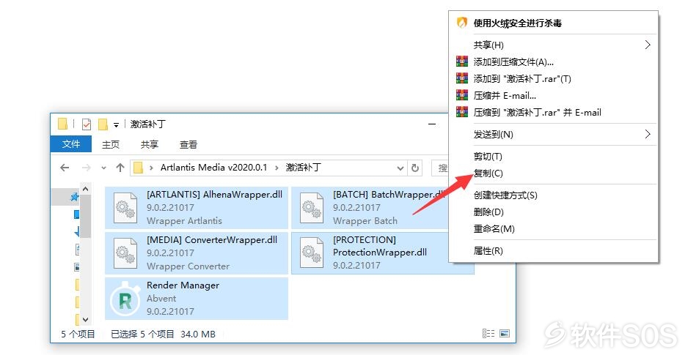
Task: Click the BatchWrapper.dll file icon
Action: [x=312, y=207]
